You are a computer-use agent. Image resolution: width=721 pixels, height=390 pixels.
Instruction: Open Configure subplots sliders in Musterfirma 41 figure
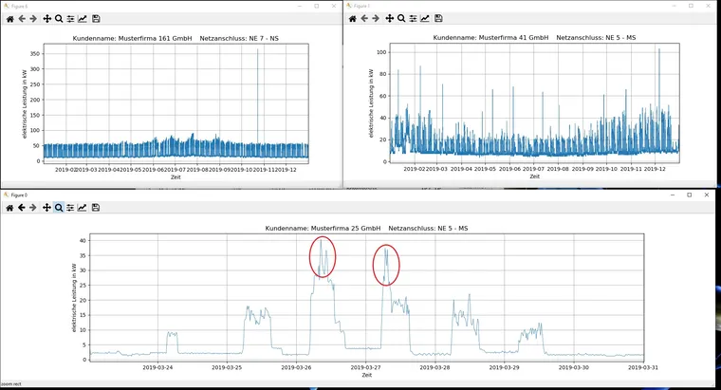[413, 18]
